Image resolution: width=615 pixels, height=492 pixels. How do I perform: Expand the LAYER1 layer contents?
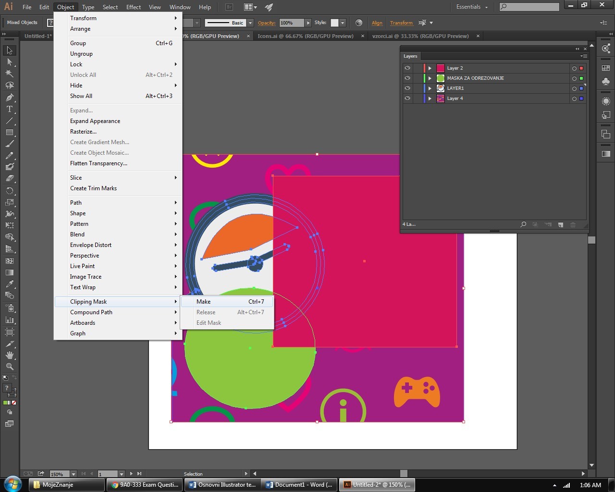[430, 88]
